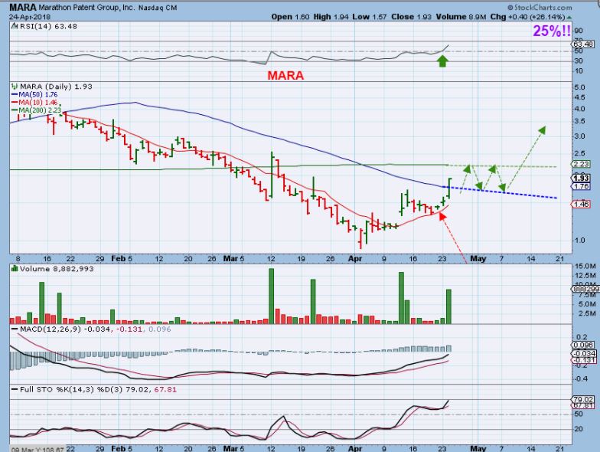Screen dimensions: 600x452
Task: Click the Open 1.60 value
Action: (x=290, y=17)
